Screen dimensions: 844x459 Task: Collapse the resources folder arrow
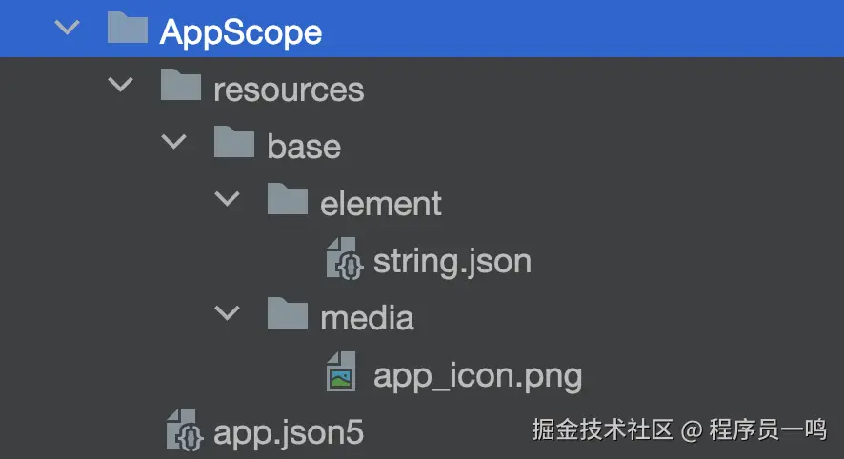(121, 86)
